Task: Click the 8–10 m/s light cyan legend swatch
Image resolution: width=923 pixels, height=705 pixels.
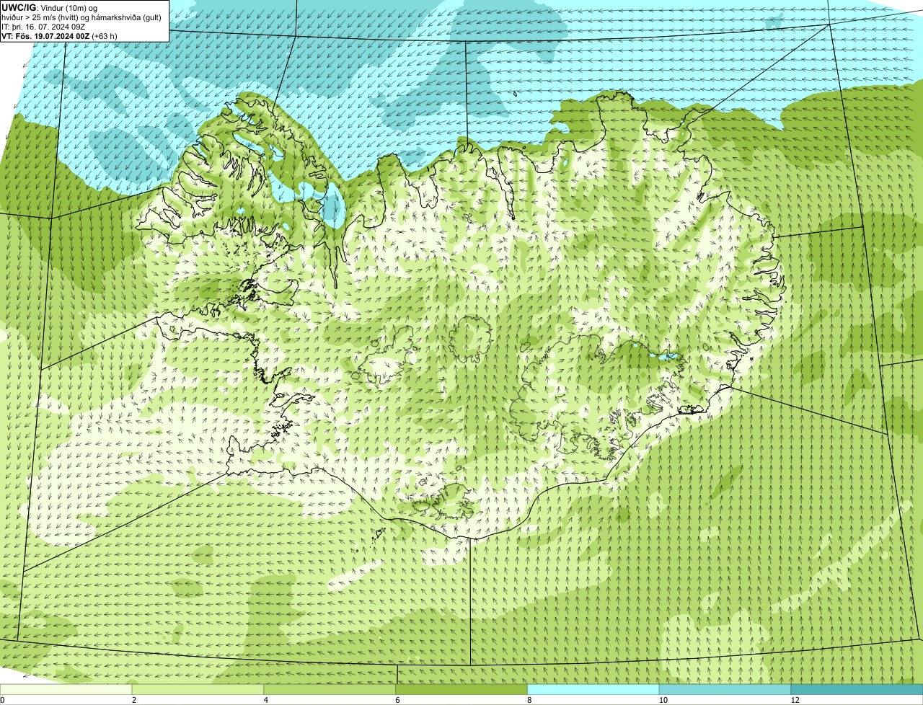Action: 593,690
